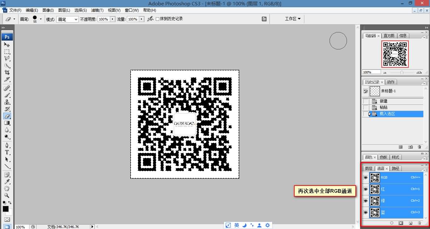Set history brush source for 新建
The height and width of the screenshot is (229, 430).
coord(366,101)
